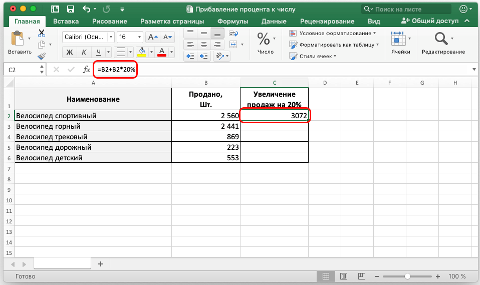Click the Undo arrow icon
Screen dimensions: 480x285
[86, 9]
